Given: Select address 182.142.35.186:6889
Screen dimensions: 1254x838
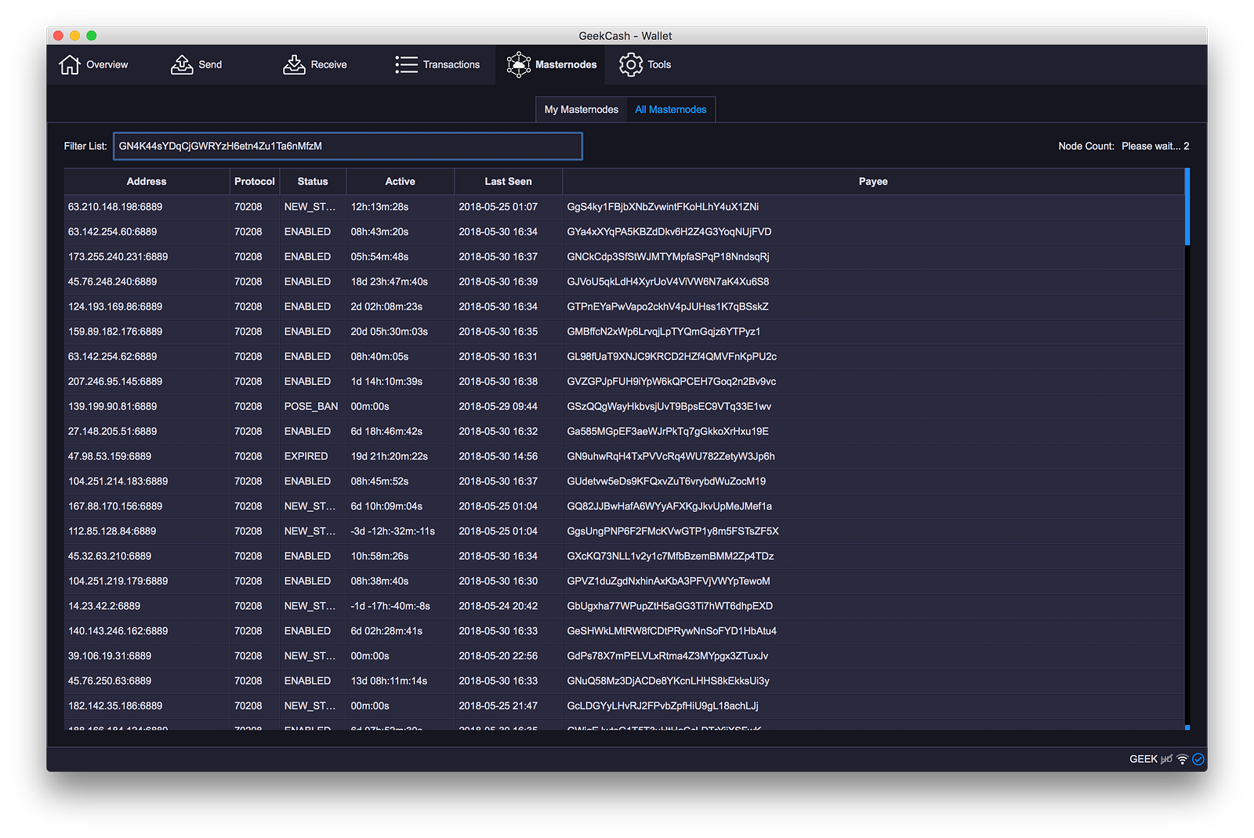Looking at the screenshot, I should click(x=115, y=706).
